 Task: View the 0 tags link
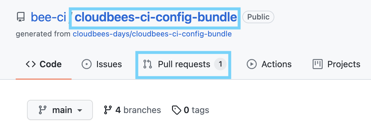(x=196, y=110)
